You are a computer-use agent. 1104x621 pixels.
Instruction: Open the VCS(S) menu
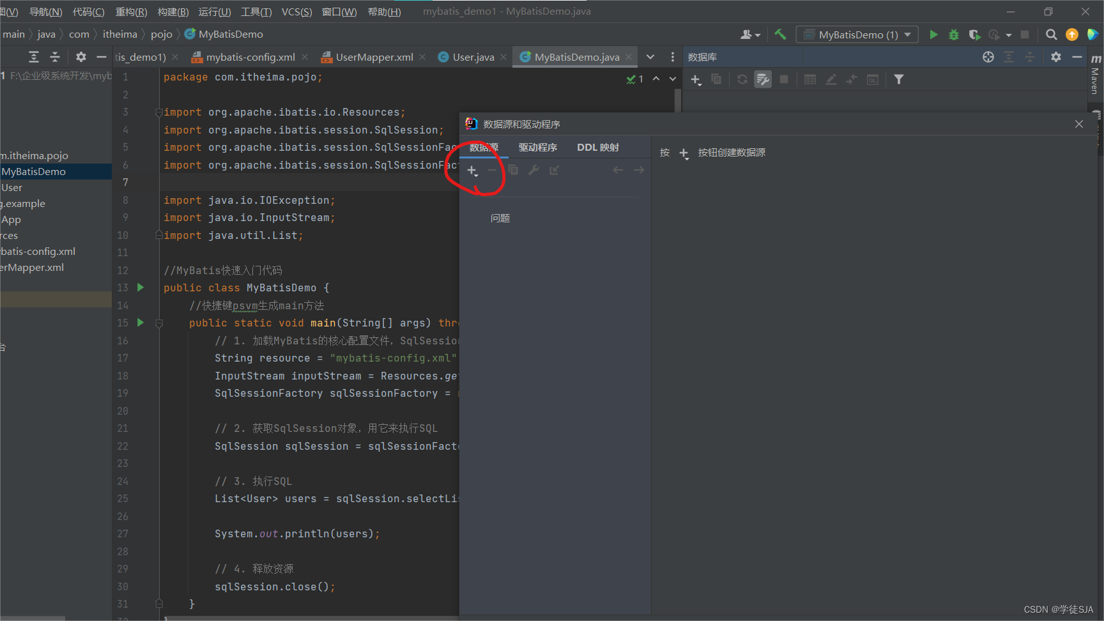click(297, 11)
